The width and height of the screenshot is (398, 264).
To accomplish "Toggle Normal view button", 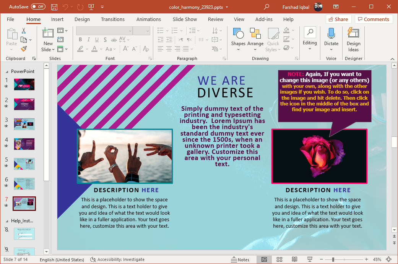I will (264, 259).
